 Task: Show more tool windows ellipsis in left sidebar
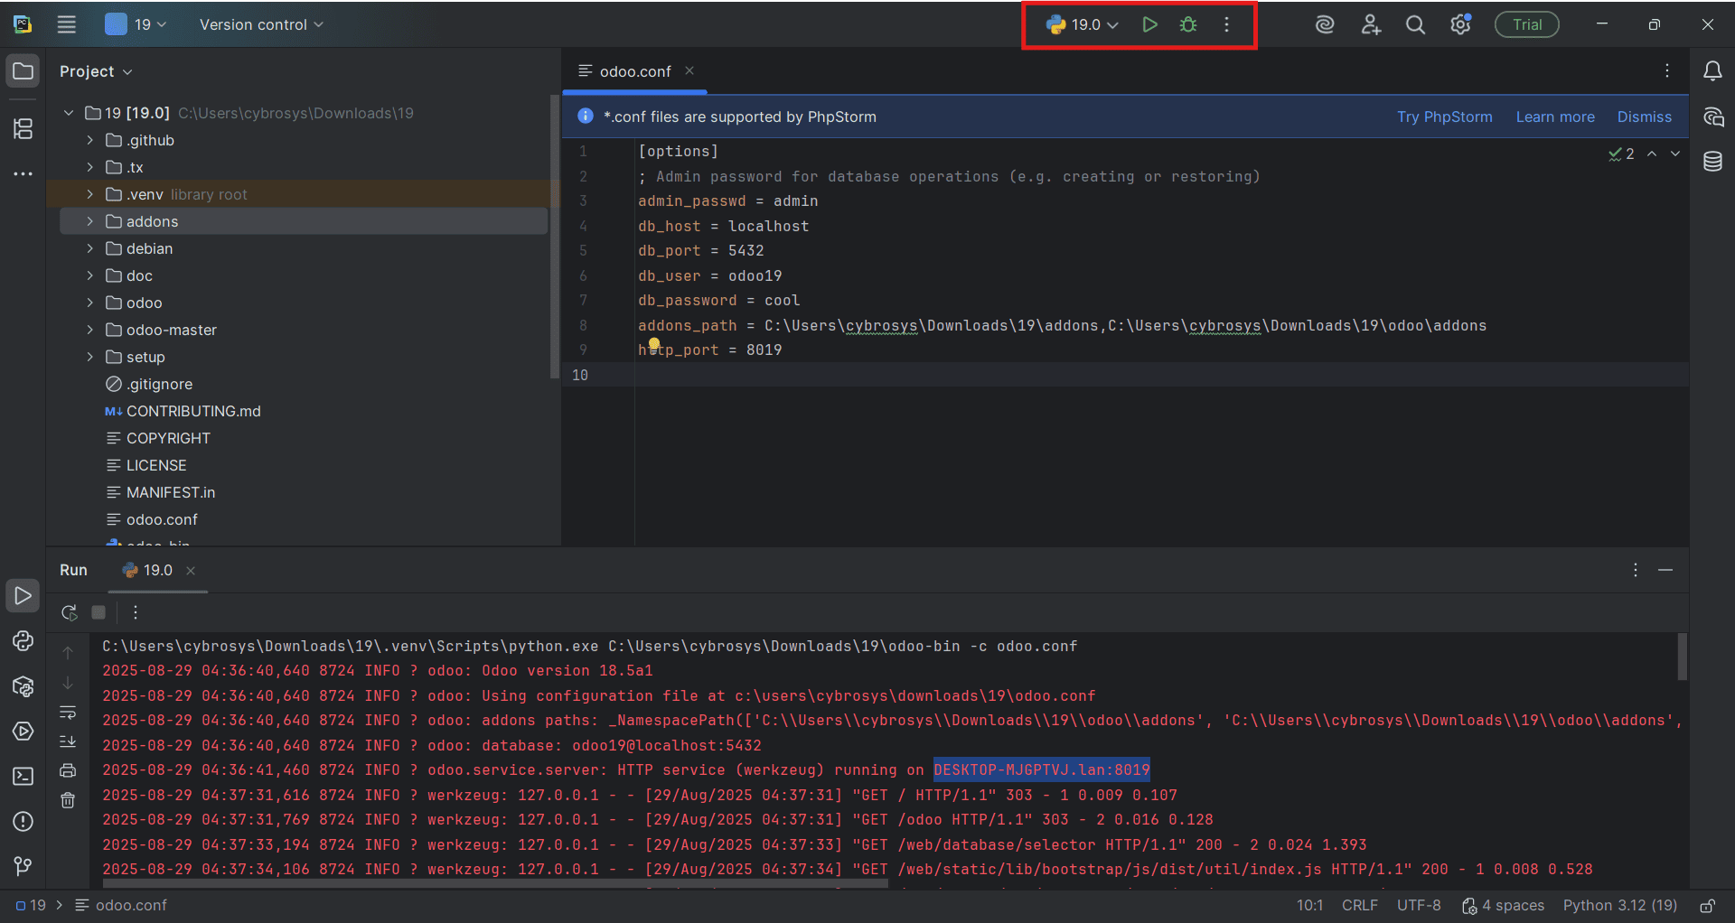23,173
